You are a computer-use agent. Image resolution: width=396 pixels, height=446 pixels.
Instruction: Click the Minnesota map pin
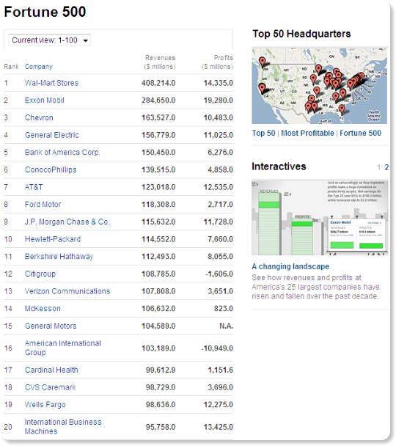[319, 70]
